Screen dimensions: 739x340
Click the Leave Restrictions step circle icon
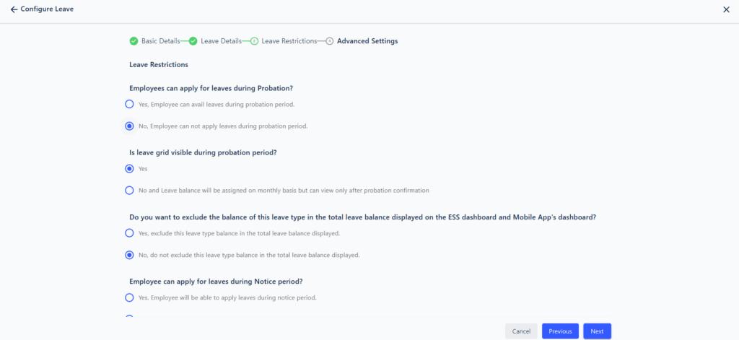tap(254, 41)
